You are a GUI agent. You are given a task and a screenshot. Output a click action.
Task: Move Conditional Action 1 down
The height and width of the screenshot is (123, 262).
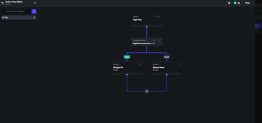pyautogui.click(x=157, y=40)
